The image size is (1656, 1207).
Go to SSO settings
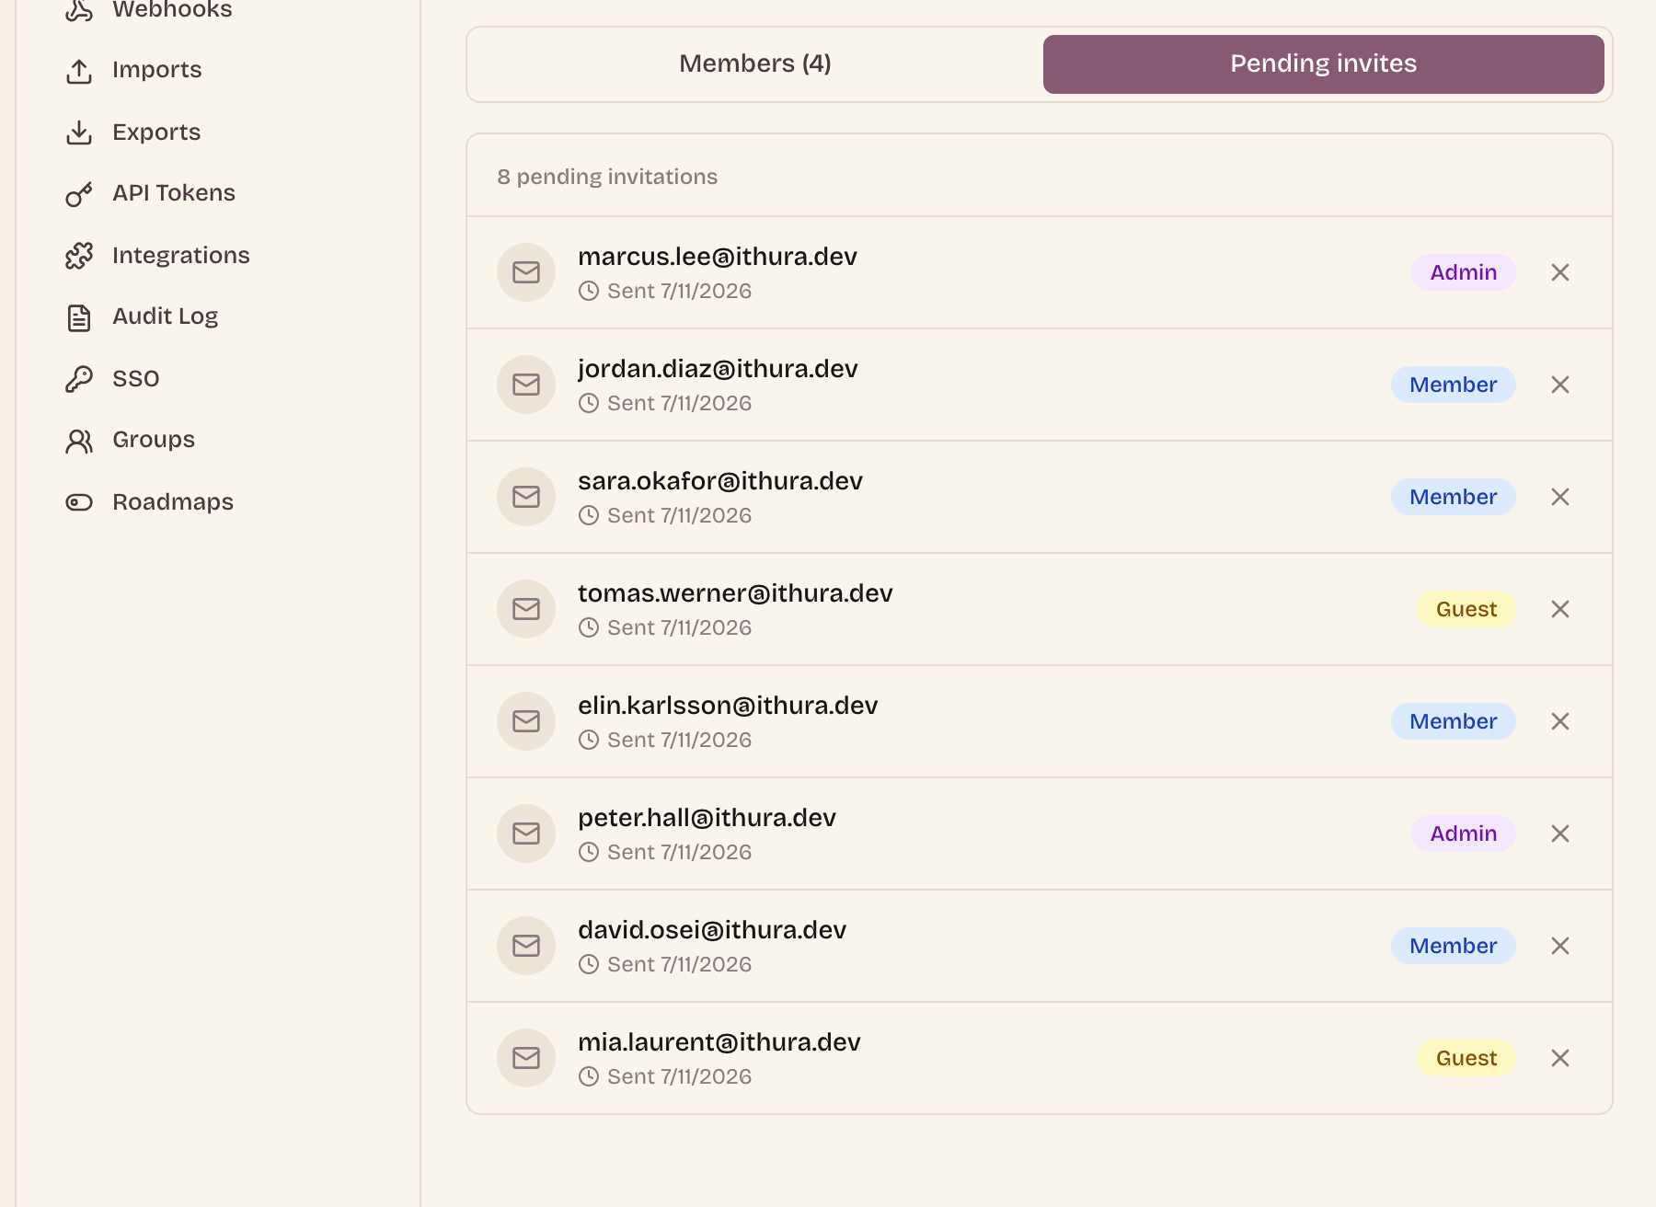[x=136, y=379]
